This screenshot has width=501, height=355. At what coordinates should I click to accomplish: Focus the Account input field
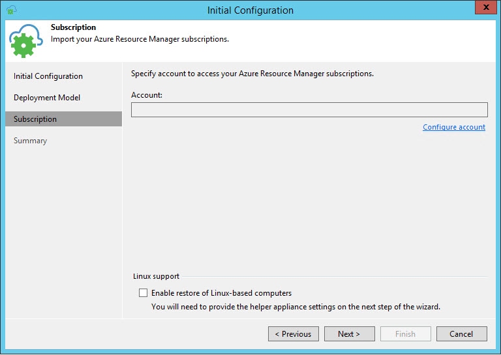pos(309,109)
